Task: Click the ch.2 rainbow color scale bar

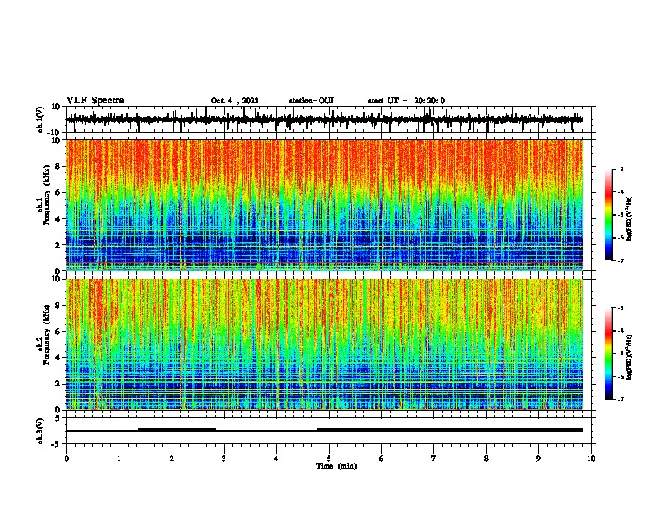Action: pos(608,354)
